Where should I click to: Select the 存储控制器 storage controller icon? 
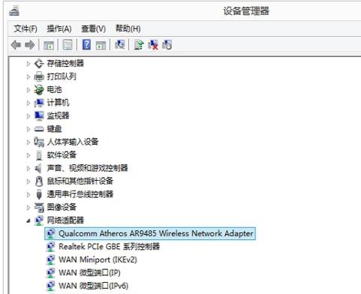click(39, 64)
